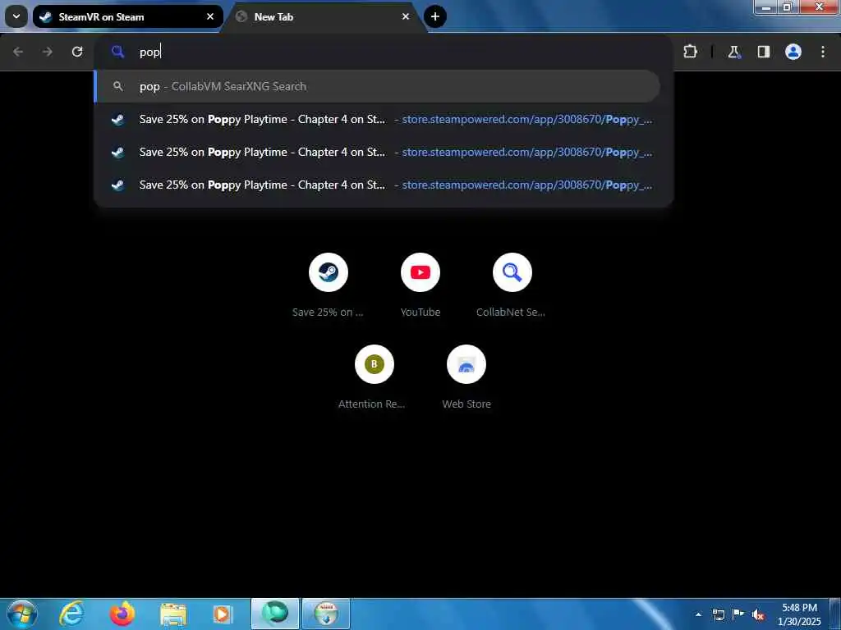Click the muted volume tray icon

[x=758, y=614]
